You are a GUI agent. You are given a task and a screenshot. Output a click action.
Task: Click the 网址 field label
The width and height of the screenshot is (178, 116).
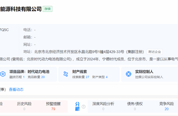[28, 45]
